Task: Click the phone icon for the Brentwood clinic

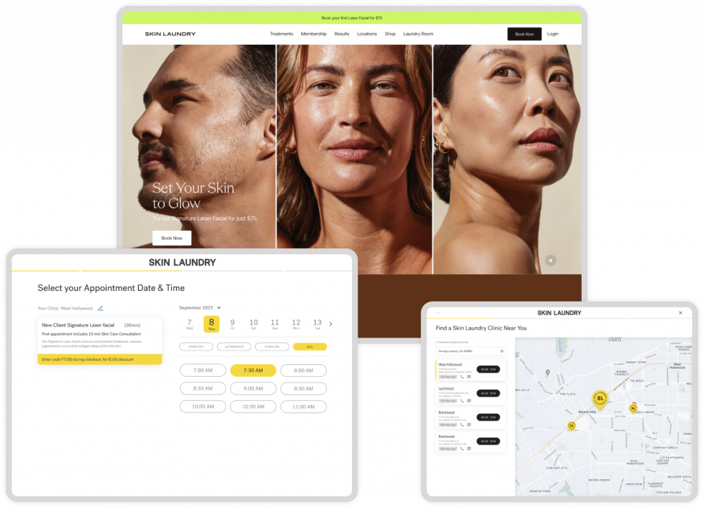Action: (462, 425)
